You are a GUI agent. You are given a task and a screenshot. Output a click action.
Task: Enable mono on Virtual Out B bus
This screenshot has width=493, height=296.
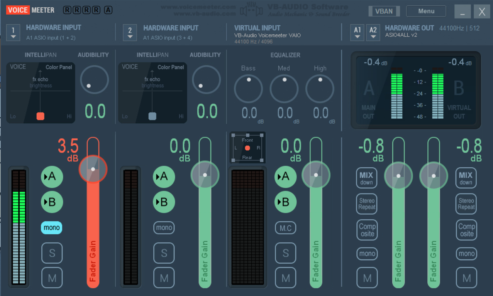[466, 254]
